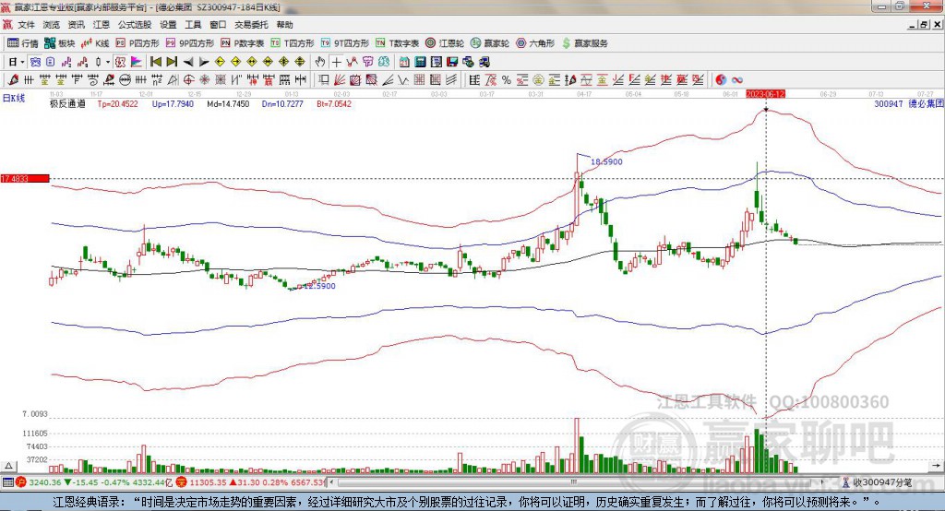Screen dimensions: 945x511
Task: Click the 18.5900 high price label
Action: click(x=606, y=161)
